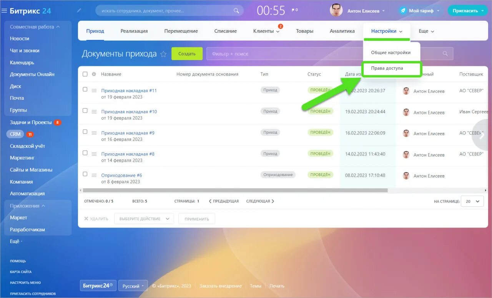Image resolution: width=492 pixels, height=298 pixels.
Task: Select checkbox for Приходная накладная #11
Action: pyautogui.click(x=85, y=89)
